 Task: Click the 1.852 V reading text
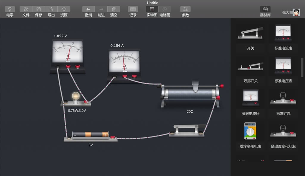click(60, 36)
